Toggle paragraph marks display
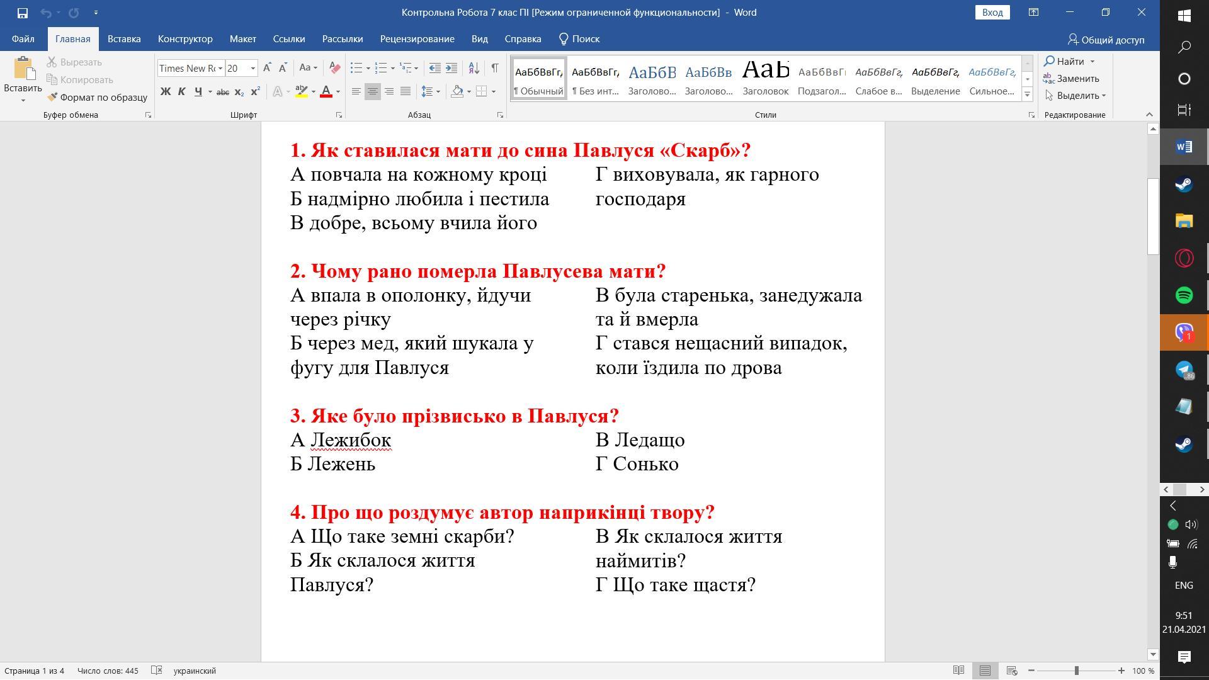This screenshot has width=1209, height=680. point(495,68)
